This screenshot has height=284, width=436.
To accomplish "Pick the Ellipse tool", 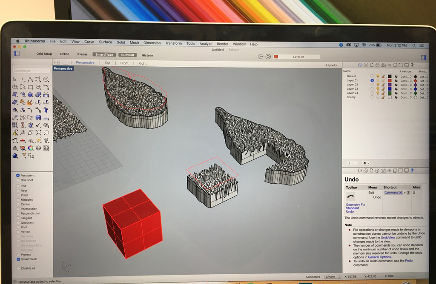I will (x=15, y=87).
